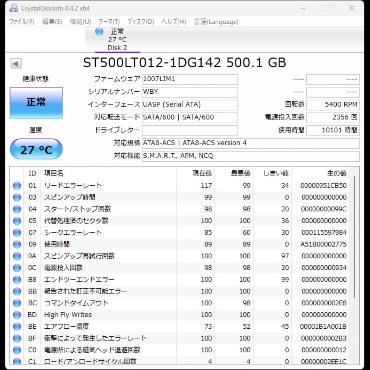Open the ディスク(D) menu

click(140, 22)
